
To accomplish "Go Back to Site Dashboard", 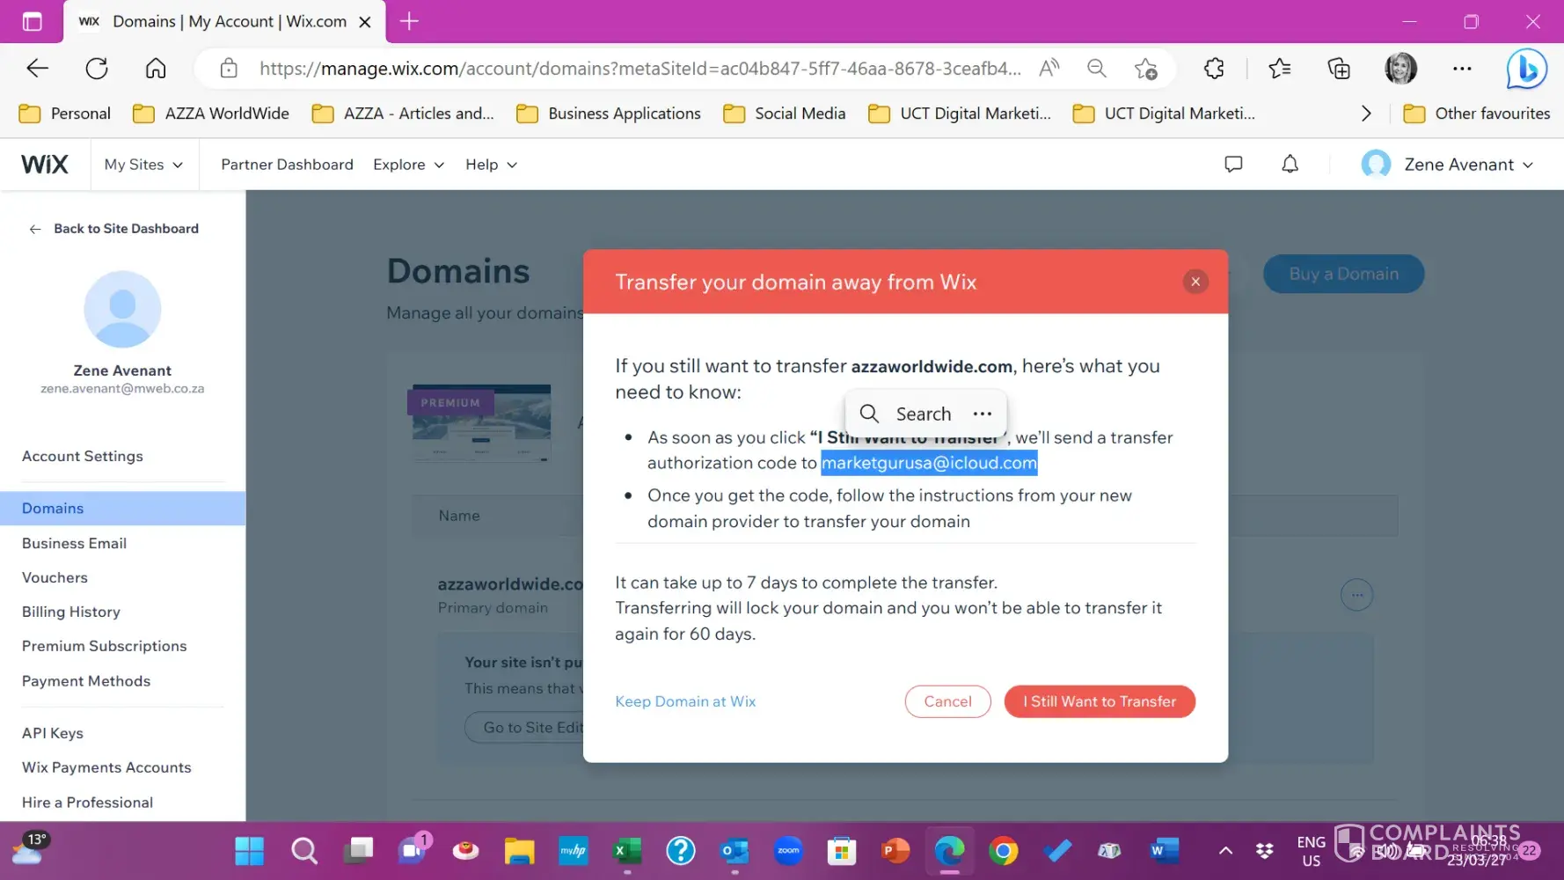I will coord(114,229).
